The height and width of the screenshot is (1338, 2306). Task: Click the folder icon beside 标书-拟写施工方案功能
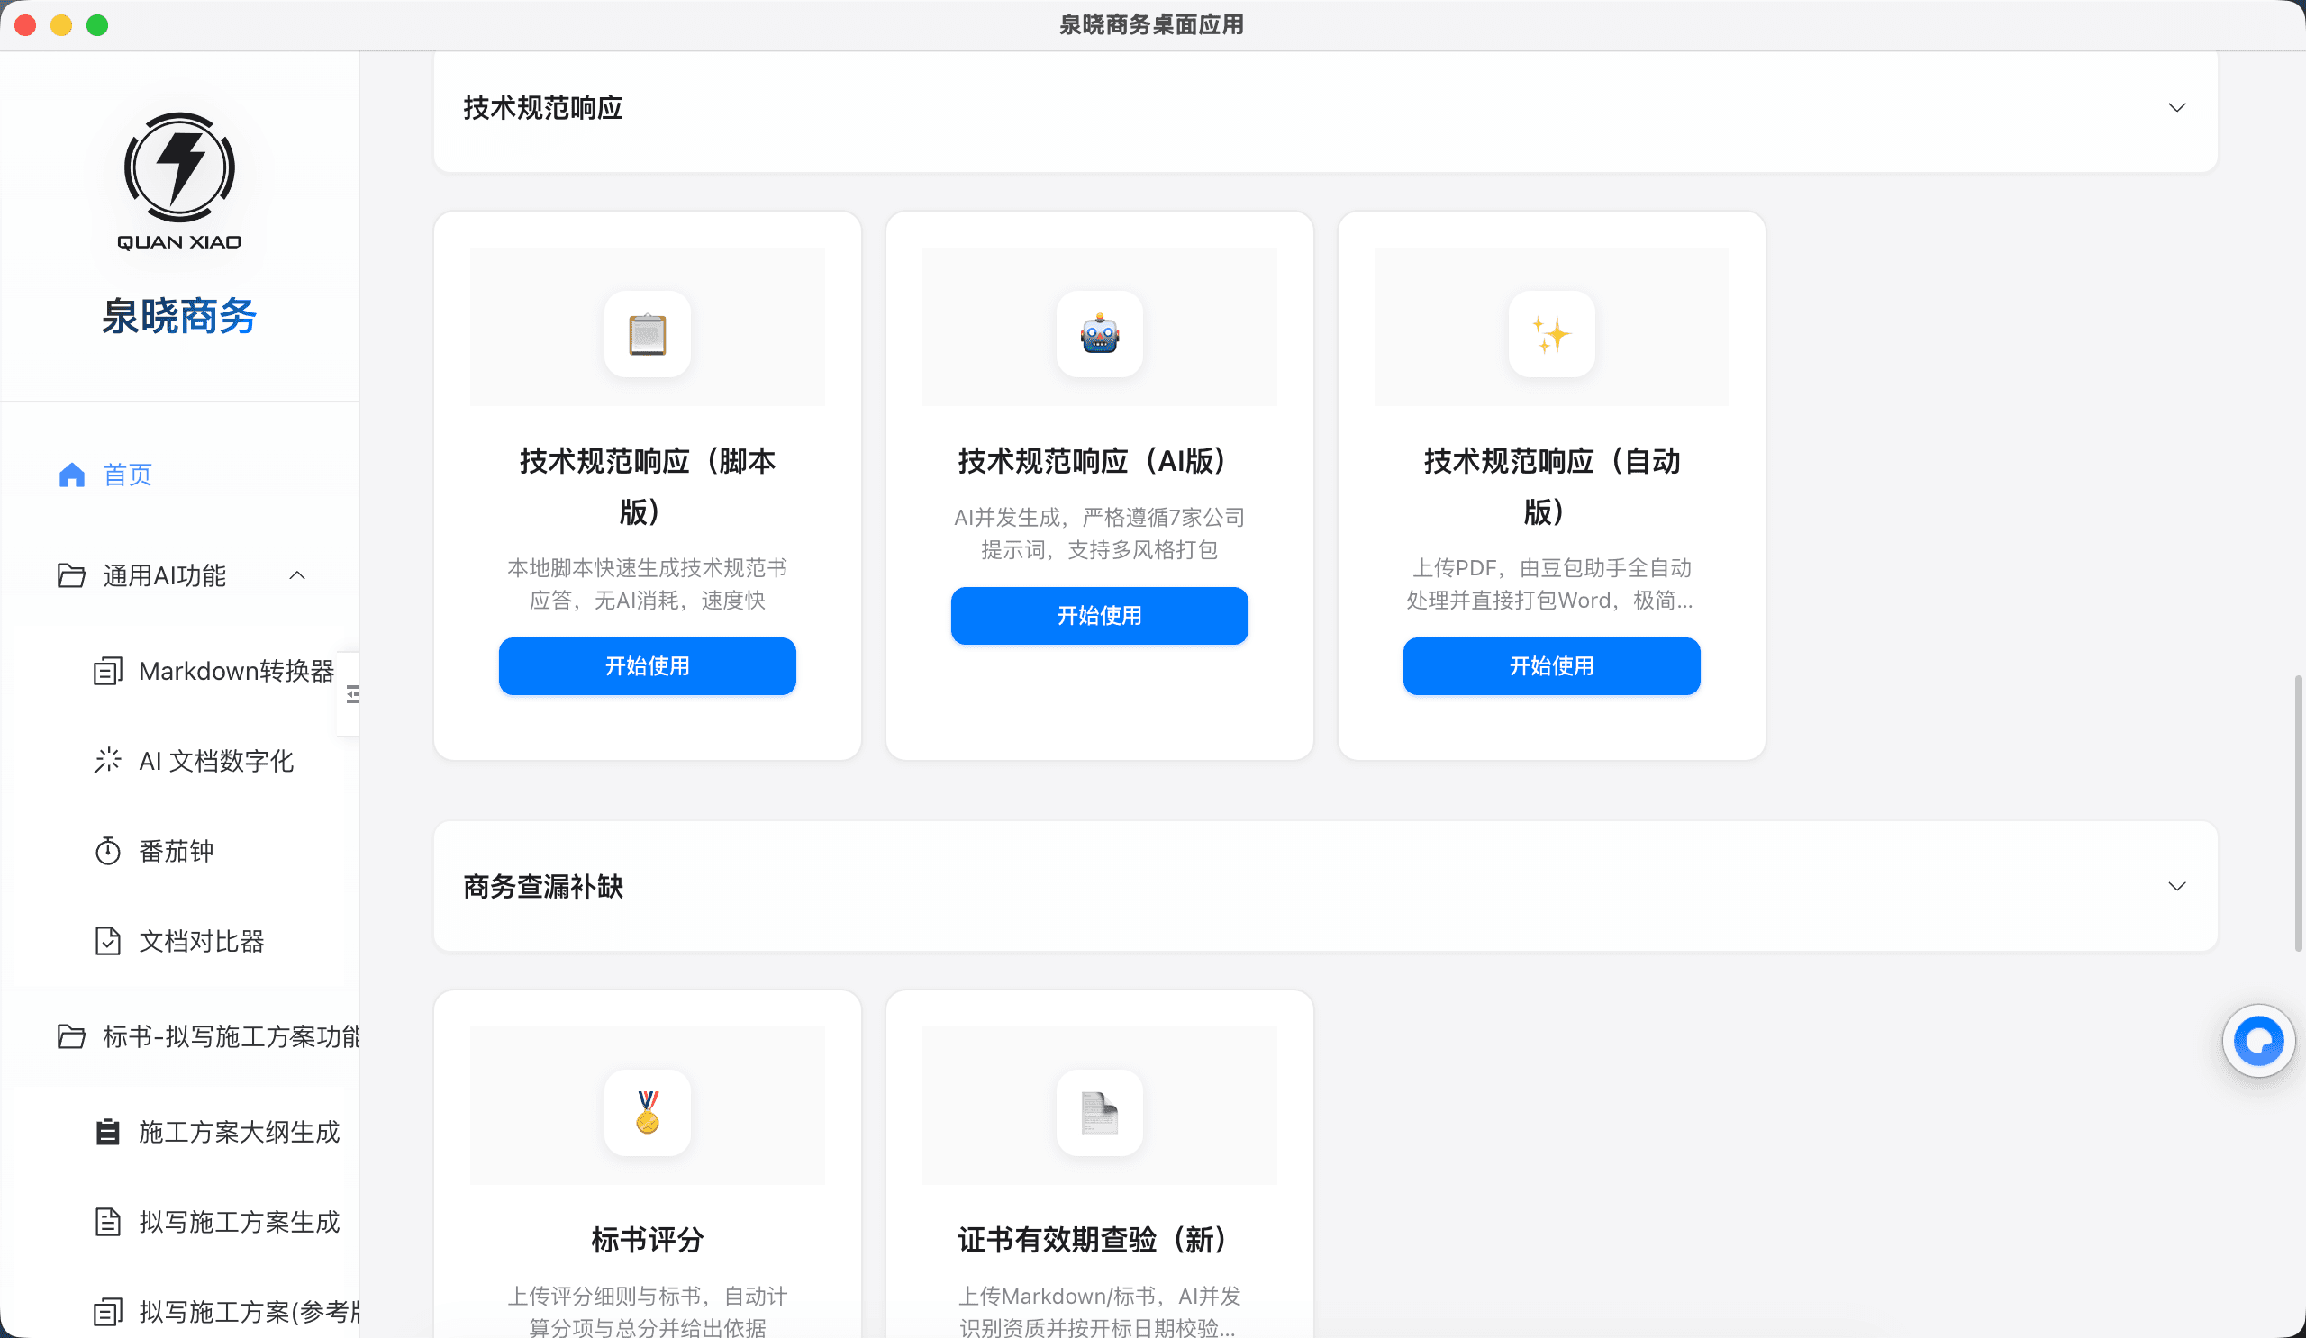tap(71, 1036)
